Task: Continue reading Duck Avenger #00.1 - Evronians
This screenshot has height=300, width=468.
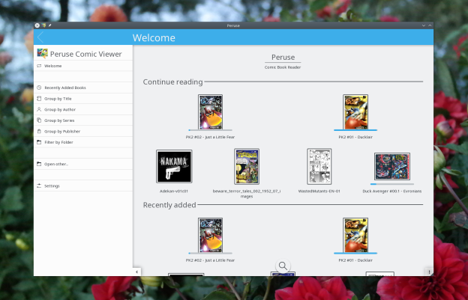Action: (391, 167)
